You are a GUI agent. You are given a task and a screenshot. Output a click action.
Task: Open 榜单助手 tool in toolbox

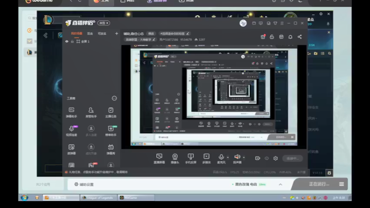coord(111,131)
